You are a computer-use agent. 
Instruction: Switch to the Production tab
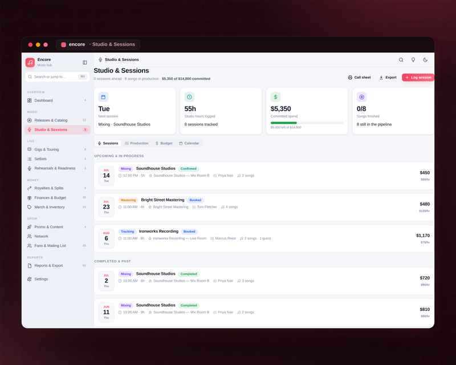(x=136, y=143)
